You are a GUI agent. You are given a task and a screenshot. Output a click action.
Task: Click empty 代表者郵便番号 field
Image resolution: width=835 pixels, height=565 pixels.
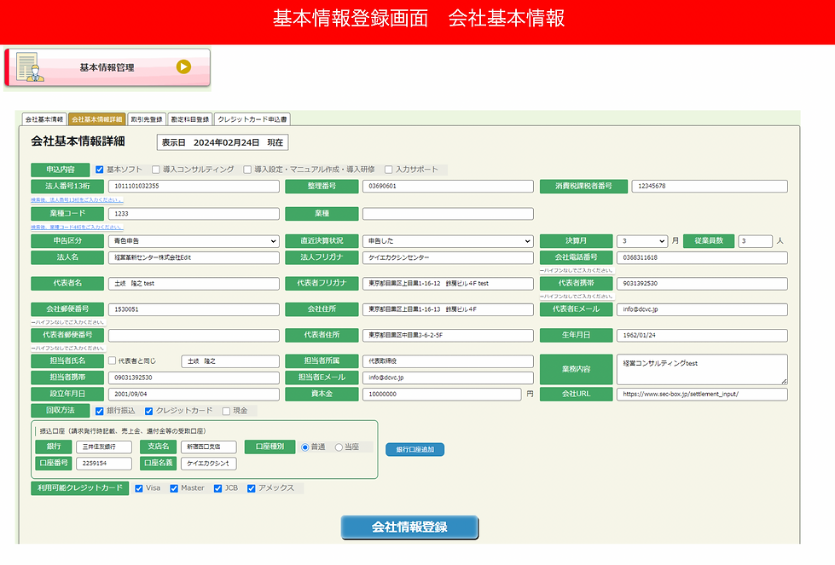(194, 336)
